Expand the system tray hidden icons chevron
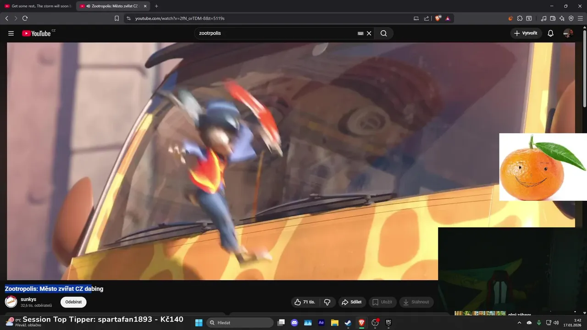The width and height of the screenshot is (587, 330). (x=520, y=323)
